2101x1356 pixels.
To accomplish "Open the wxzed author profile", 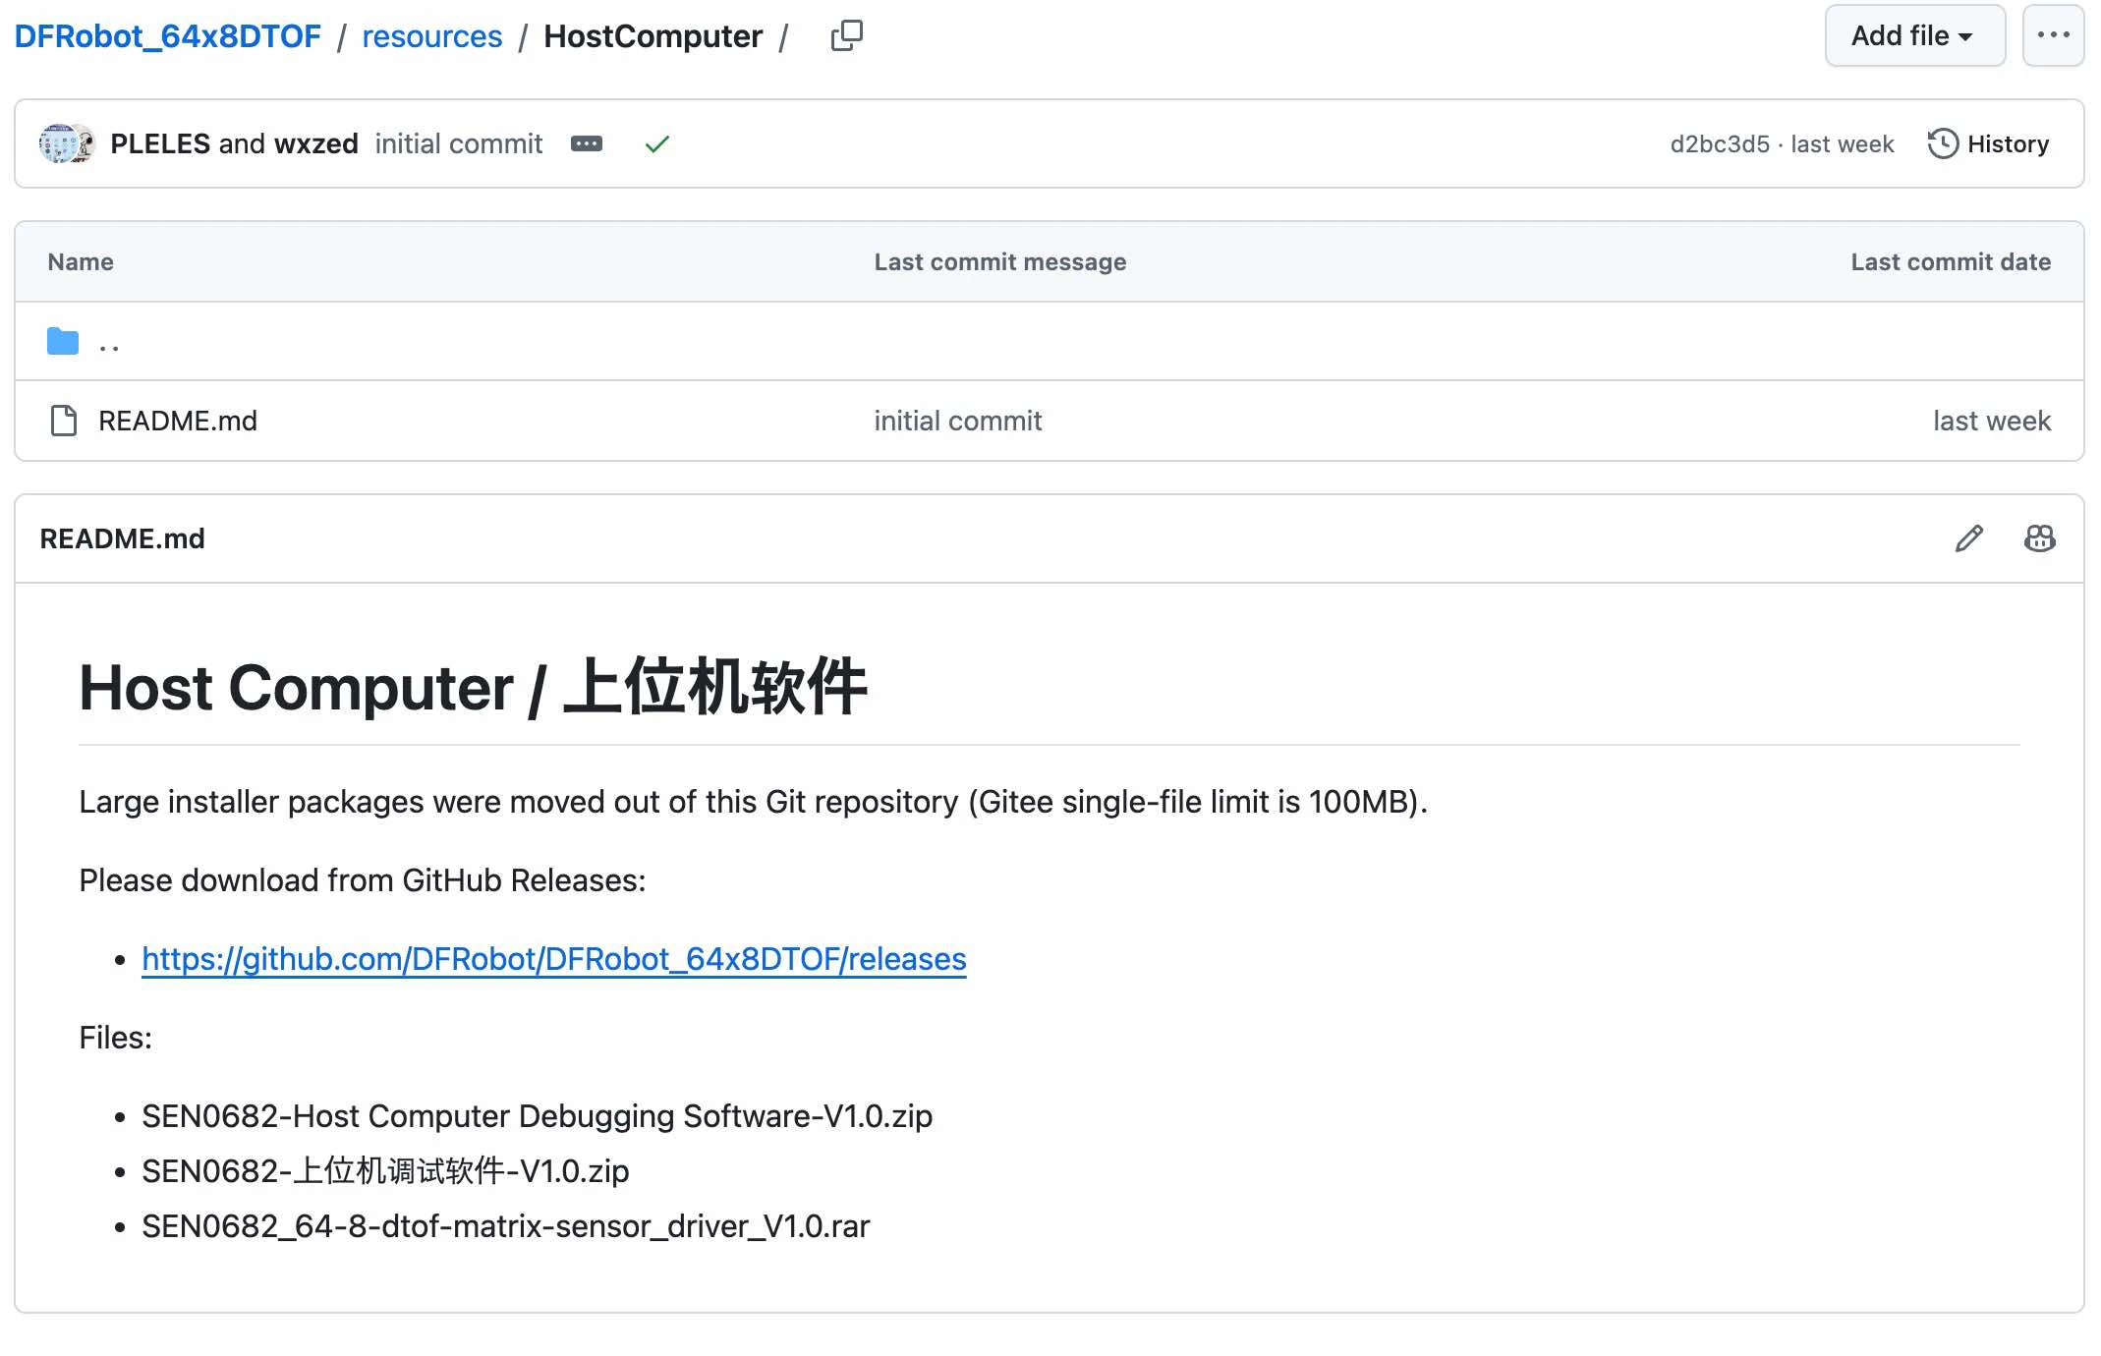I will [316, 144].
